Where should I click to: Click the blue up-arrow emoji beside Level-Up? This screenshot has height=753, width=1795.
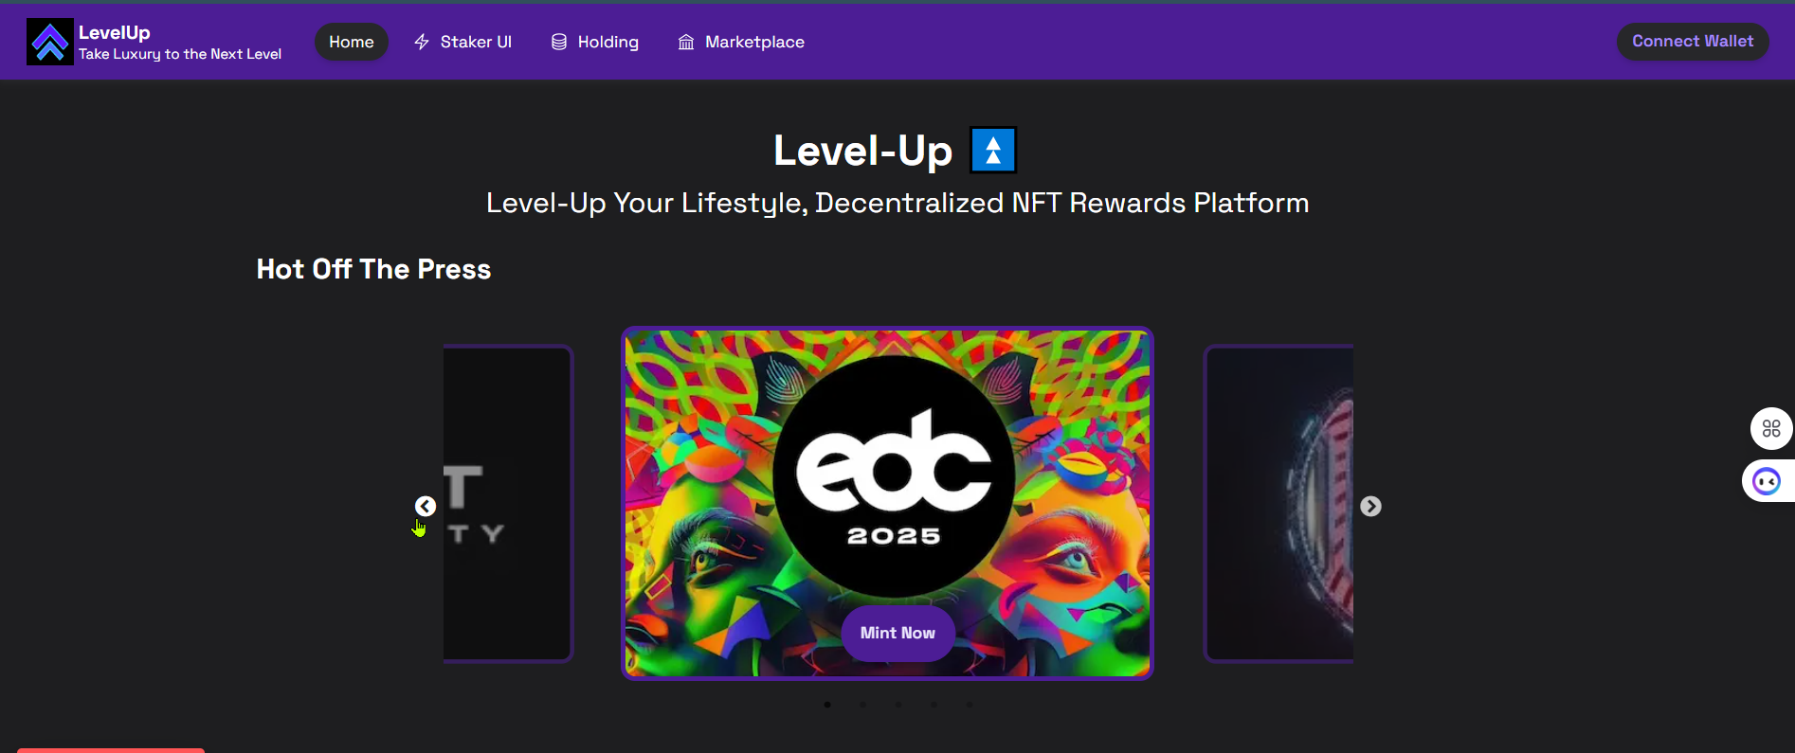[x=993, y=150]
